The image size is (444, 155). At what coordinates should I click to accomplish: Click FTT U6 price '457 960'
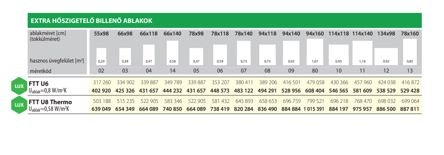pyautogui.click(x=363, y=82)
